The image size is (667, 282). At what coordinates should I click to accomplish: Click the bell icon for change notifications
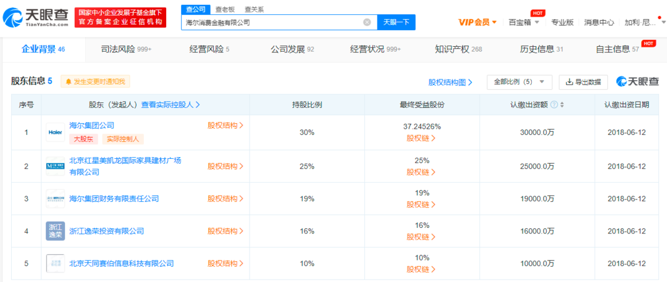point(69,81)
